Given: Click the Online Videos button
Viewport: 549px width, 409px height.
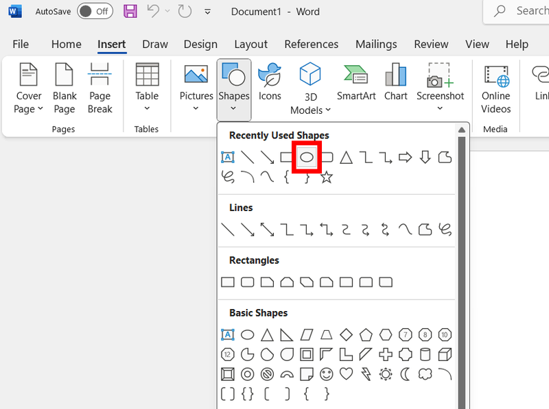Looking at the screenshot, I should [495, 88].
